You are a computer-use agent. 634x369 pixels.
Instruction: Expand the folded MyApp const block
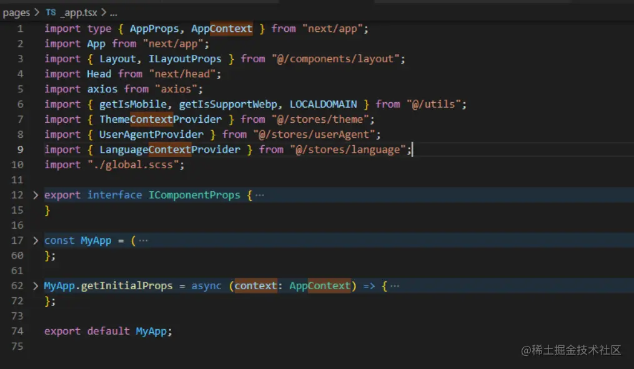coord(36,241)
